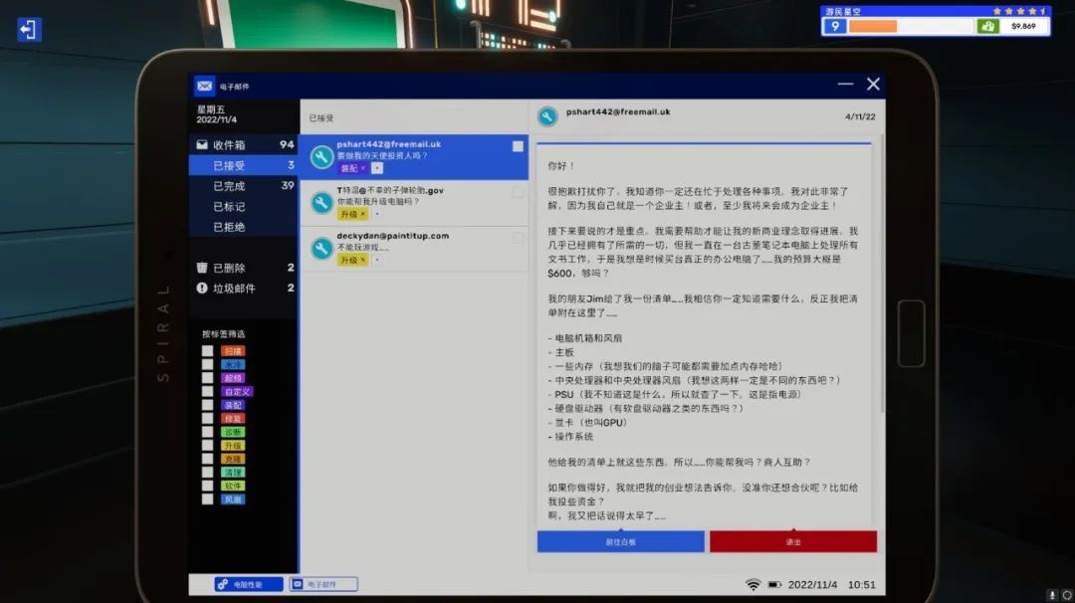Check the select box on the T特温 .gov email

[518, 193]
